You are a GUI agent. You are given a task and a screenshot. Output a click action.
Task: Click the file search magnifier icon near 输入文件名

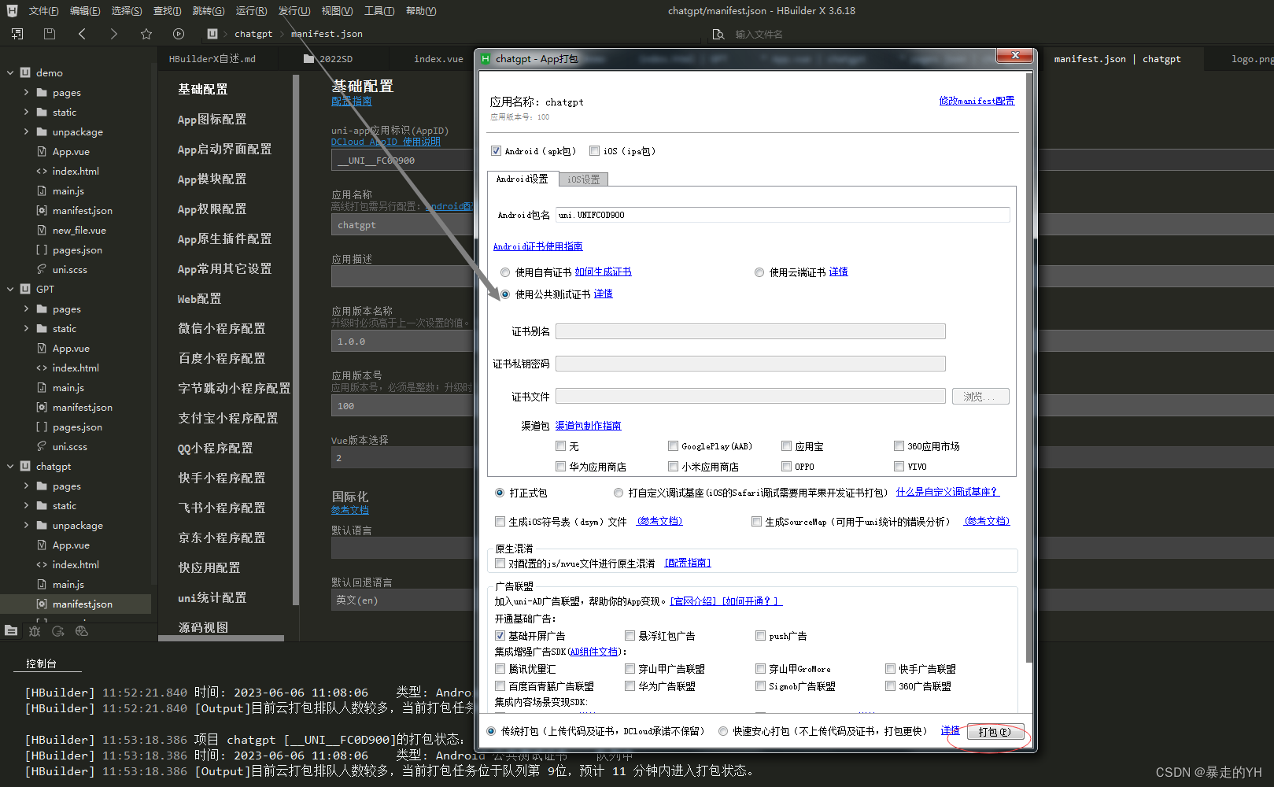717,34
